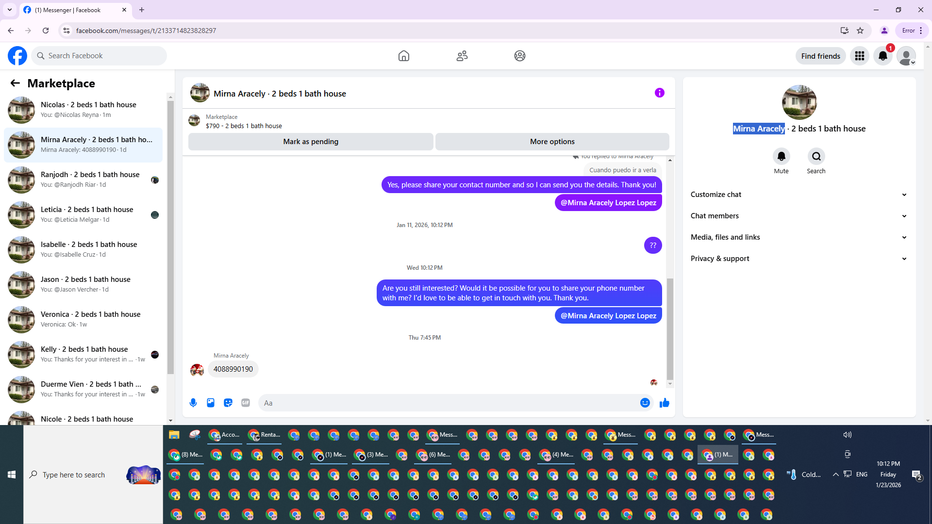The height and width of the screenshot is (524, 932).
Task: Open the Facebook menu grid icon
Action: pos(860,56)
